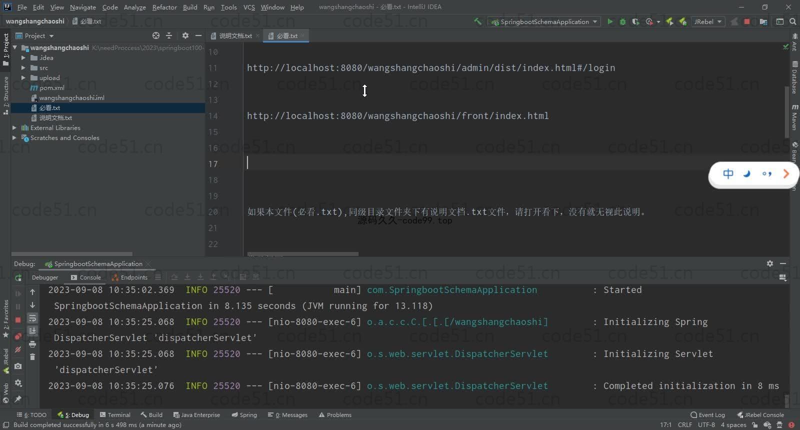Open Problems tool window button
The width and height of the screenshot is (800, 430).
335,415
